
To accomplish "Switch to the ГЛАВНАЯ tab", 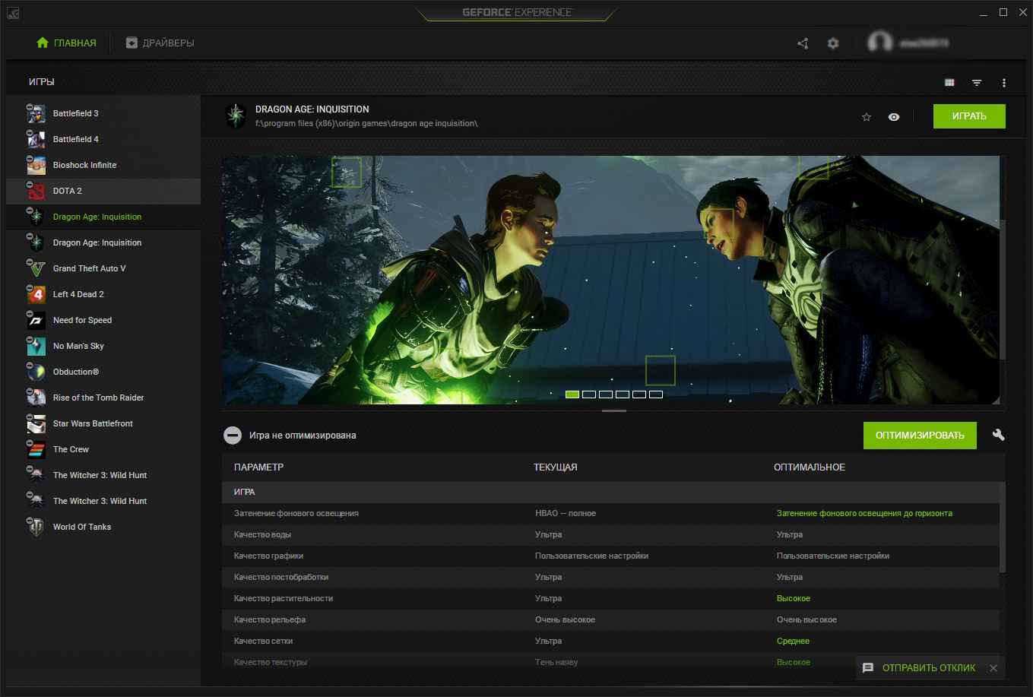I will (x=66, y=43).
